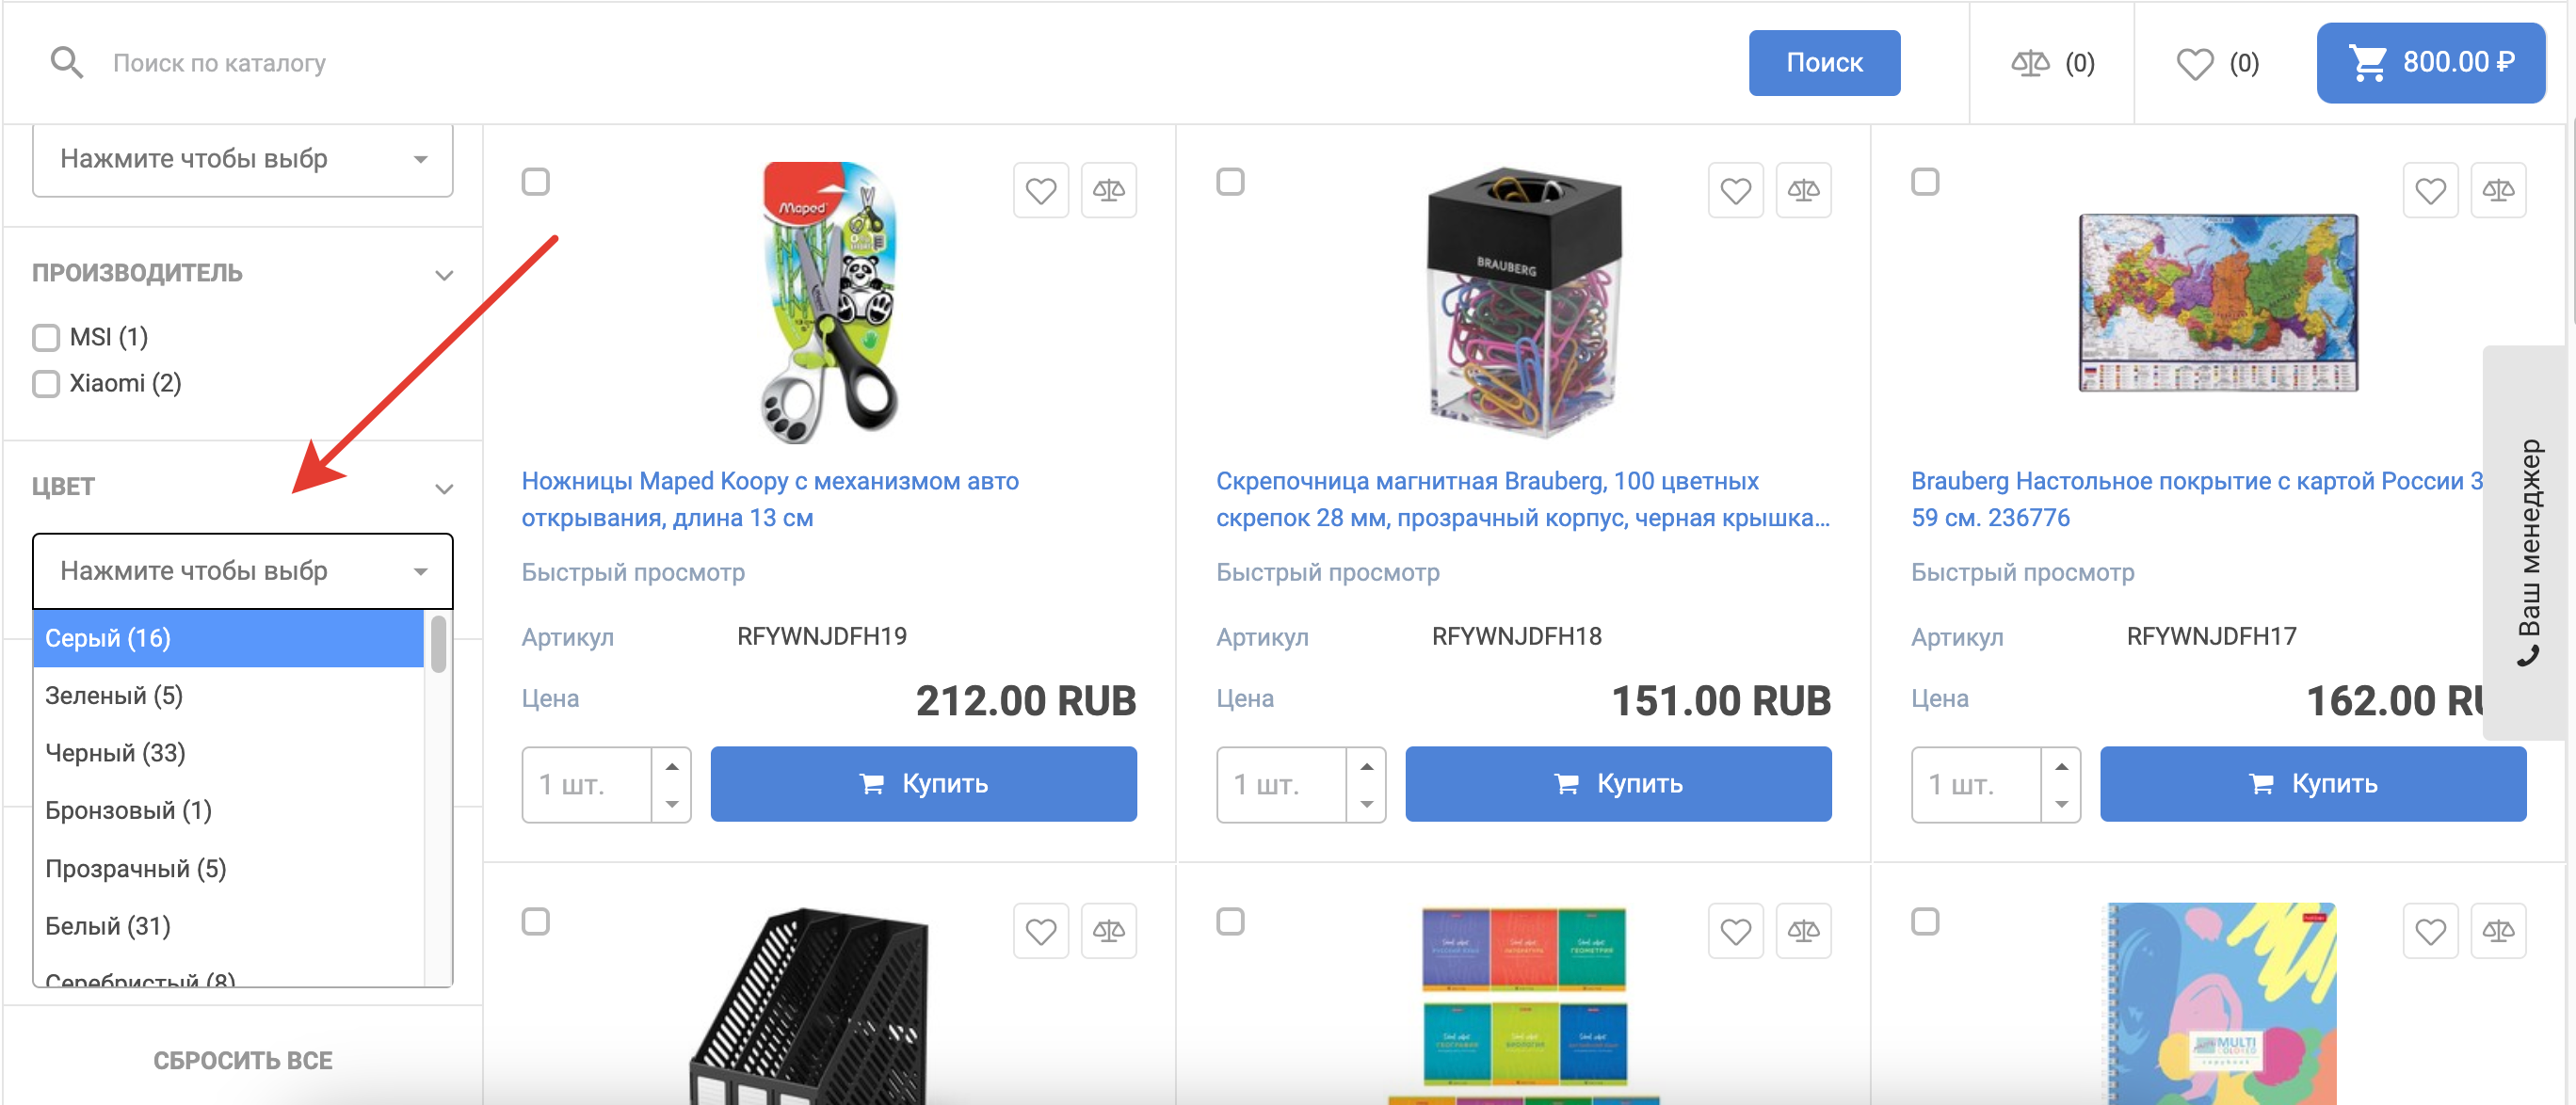Click the color list scrollbar thumb
The height and width of the screenshot is (1105, 2576).
point(438,644)
